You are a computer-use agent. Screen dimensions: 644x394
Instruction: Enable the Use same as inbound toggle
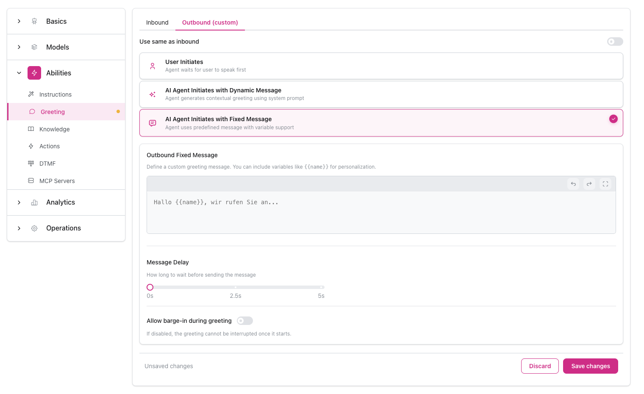click(615, 41)
